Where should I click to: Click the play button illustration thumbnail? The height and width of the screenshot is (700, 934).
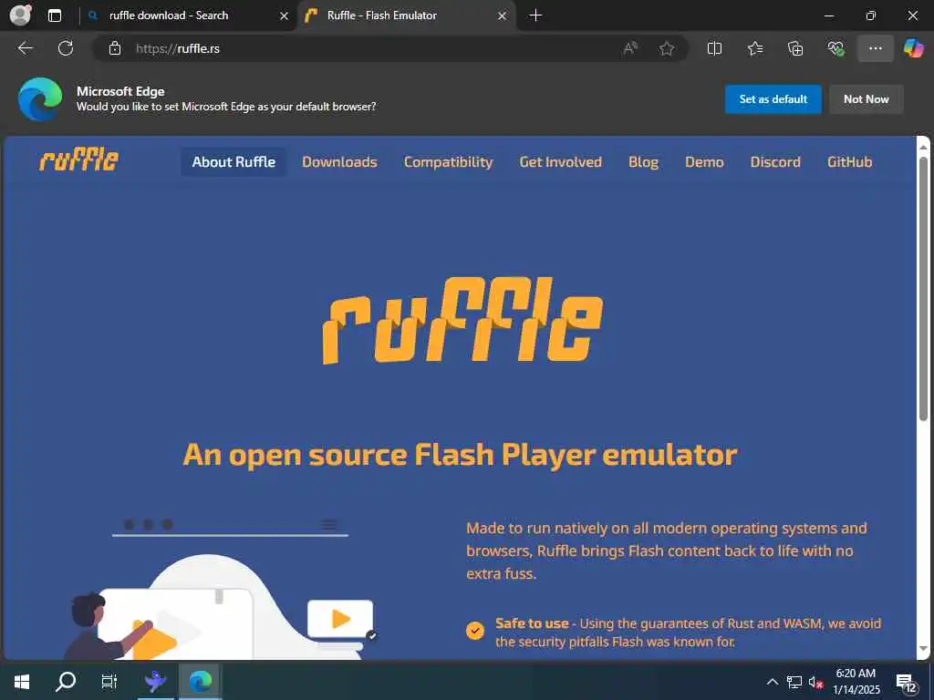tap(340, 619)
